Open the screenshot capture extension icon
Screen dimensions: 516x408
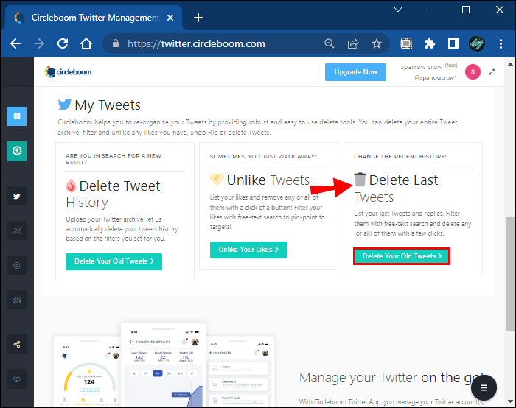(x=406, y=43)
